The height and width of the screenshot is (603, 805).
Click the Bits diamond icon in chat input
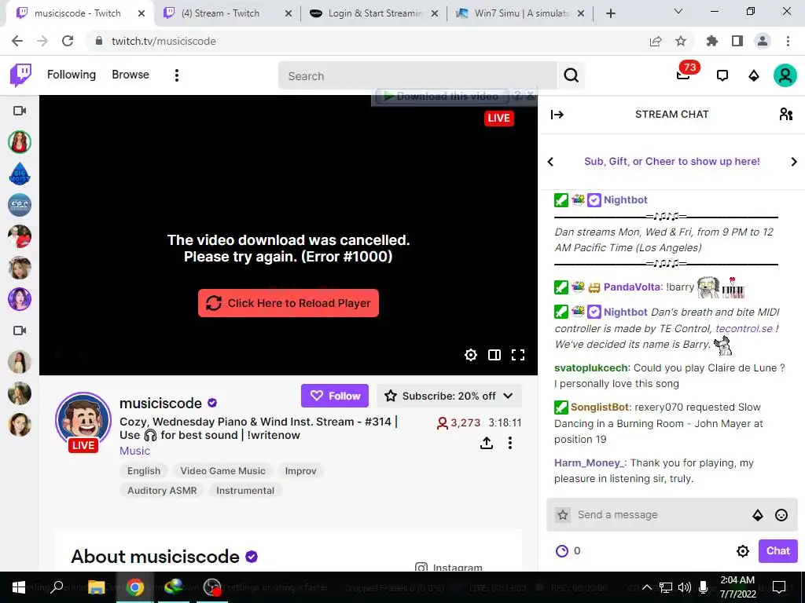[757, 515]
